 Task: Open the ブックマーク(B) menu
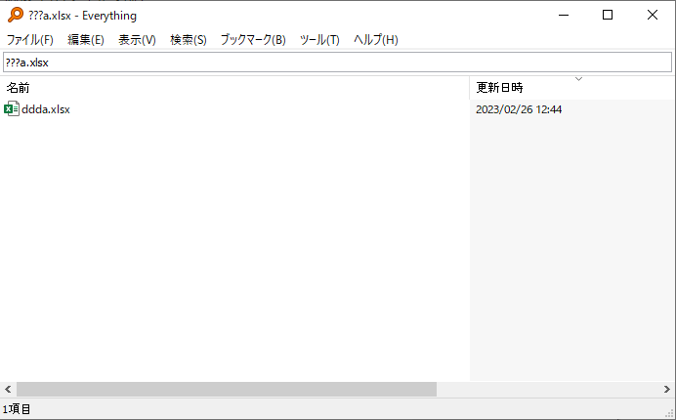coord(253,40)
